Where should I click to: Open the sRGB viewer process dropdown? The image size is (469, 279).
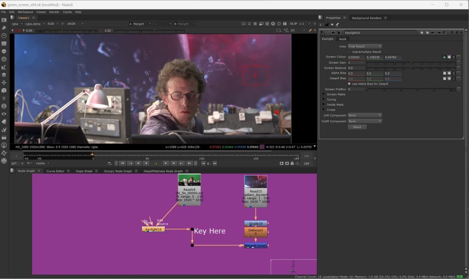coord(75,24)
